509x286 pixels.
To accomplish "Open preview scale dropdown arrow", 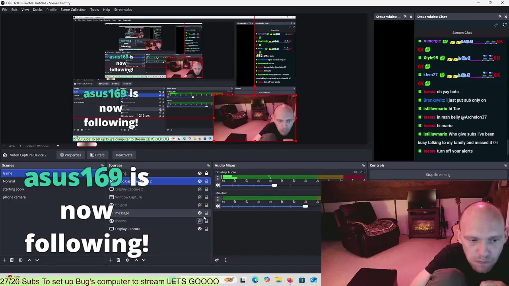I will [58, 146].
